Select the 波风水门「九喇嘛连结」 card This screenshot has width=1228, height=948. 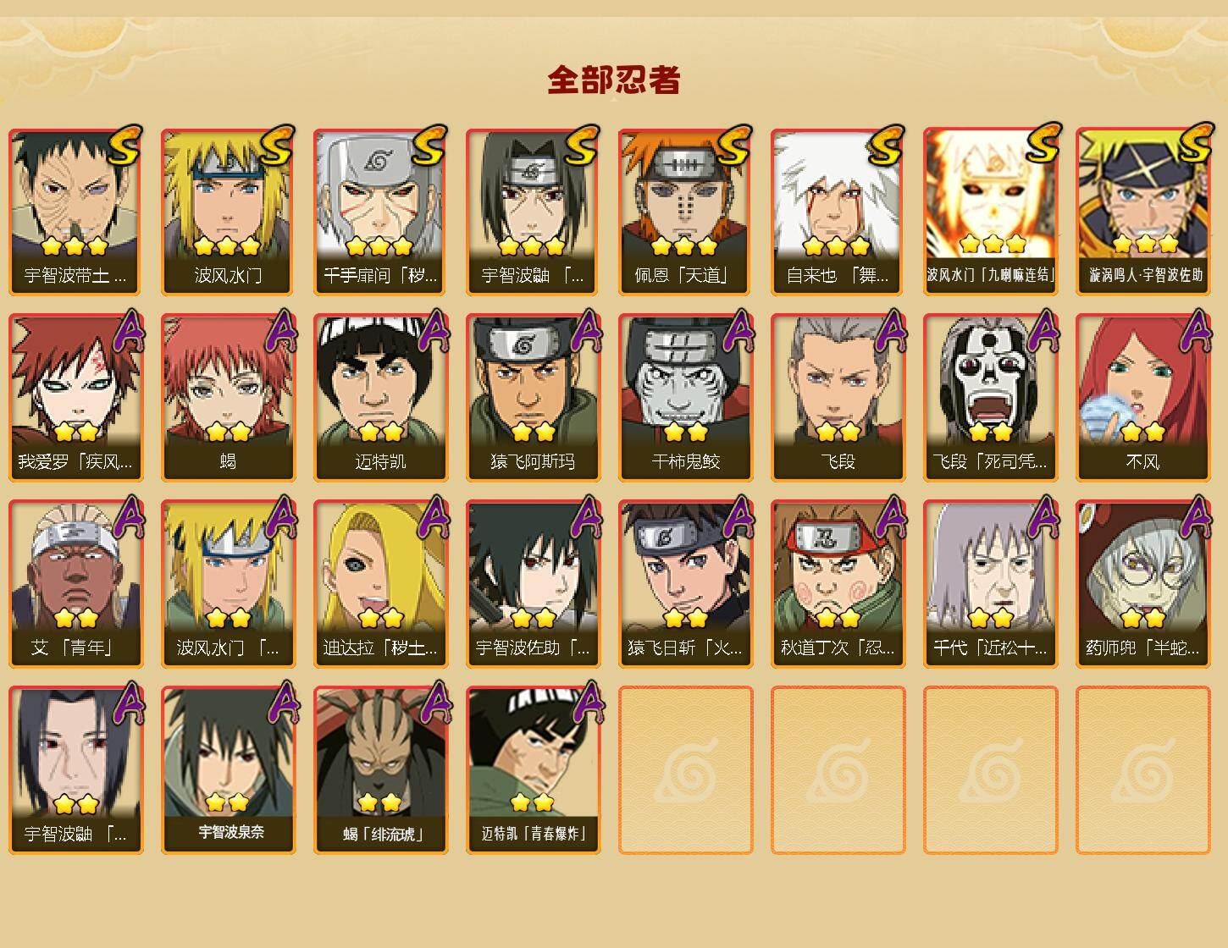pyautogui.click(x=990, y=212)
